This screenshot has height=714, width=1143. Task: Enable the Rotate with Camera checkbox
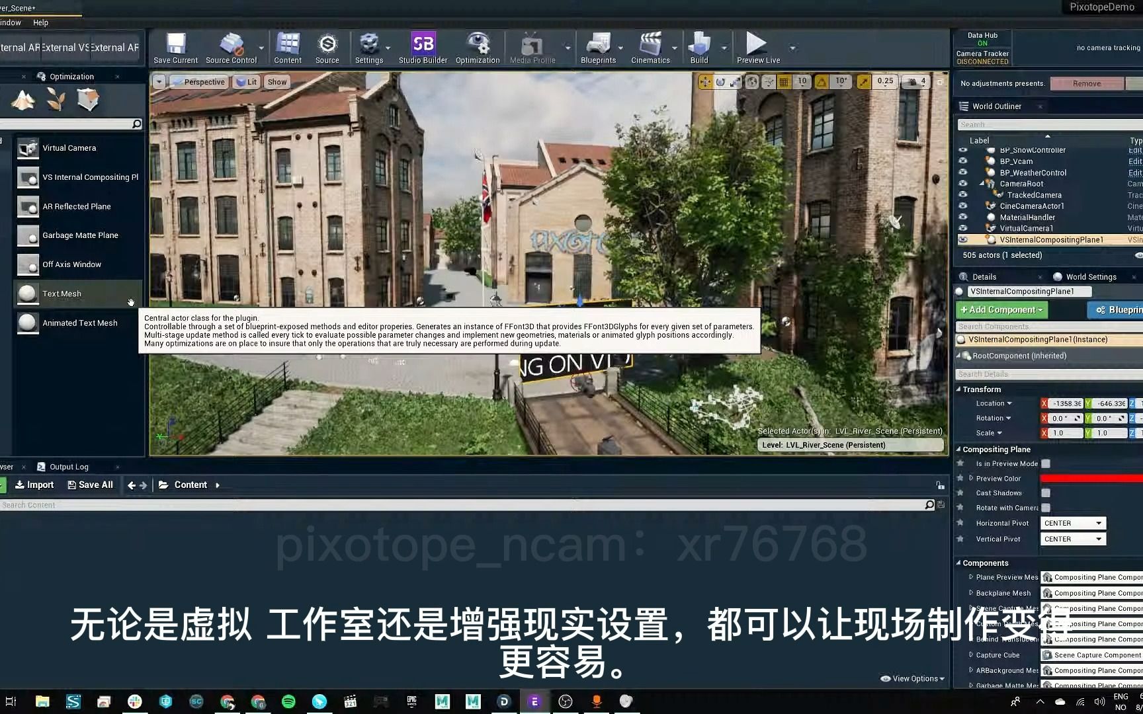(1046, 507)
